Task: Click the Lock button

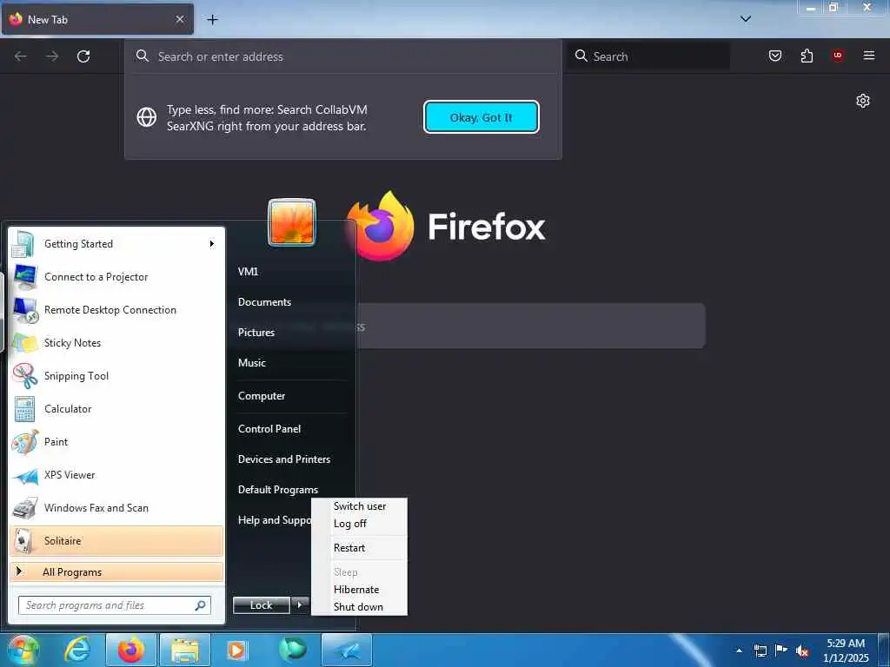Action: pos(261,605)
